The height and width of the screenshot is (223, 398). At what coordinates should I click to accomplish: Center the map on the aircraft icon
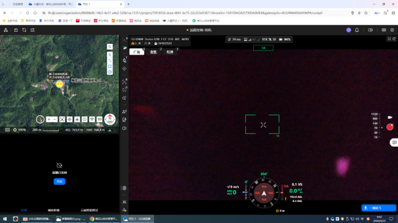(77, 119)
